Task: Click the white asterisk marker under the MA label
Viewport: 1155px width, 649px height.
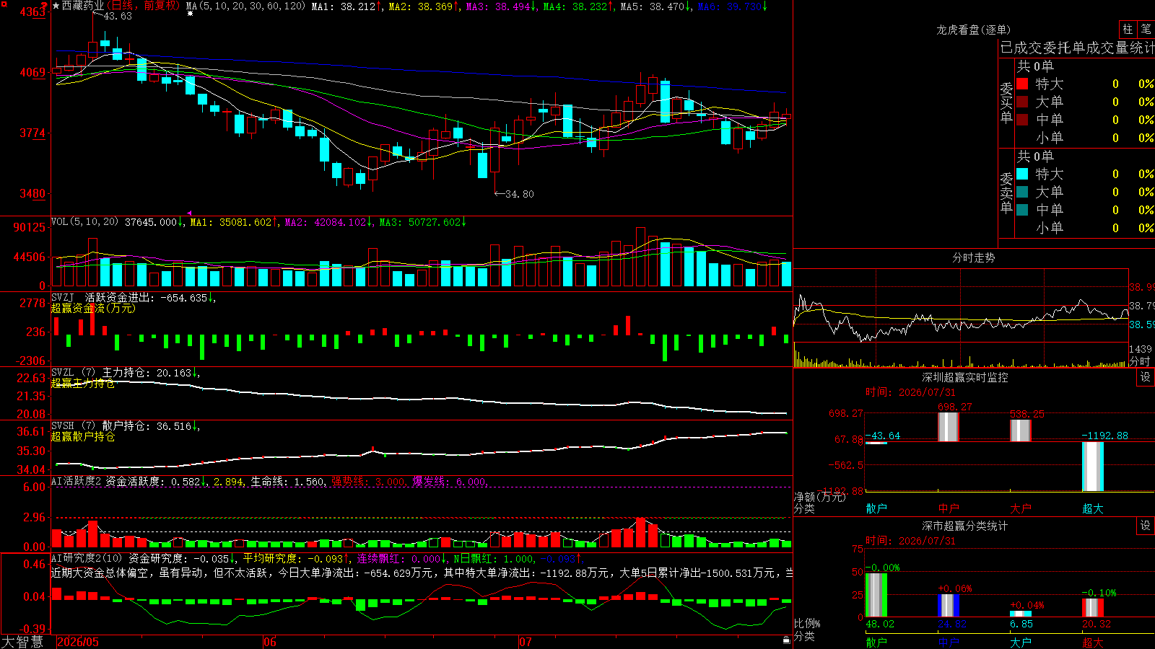Action: tap(191, 14)
